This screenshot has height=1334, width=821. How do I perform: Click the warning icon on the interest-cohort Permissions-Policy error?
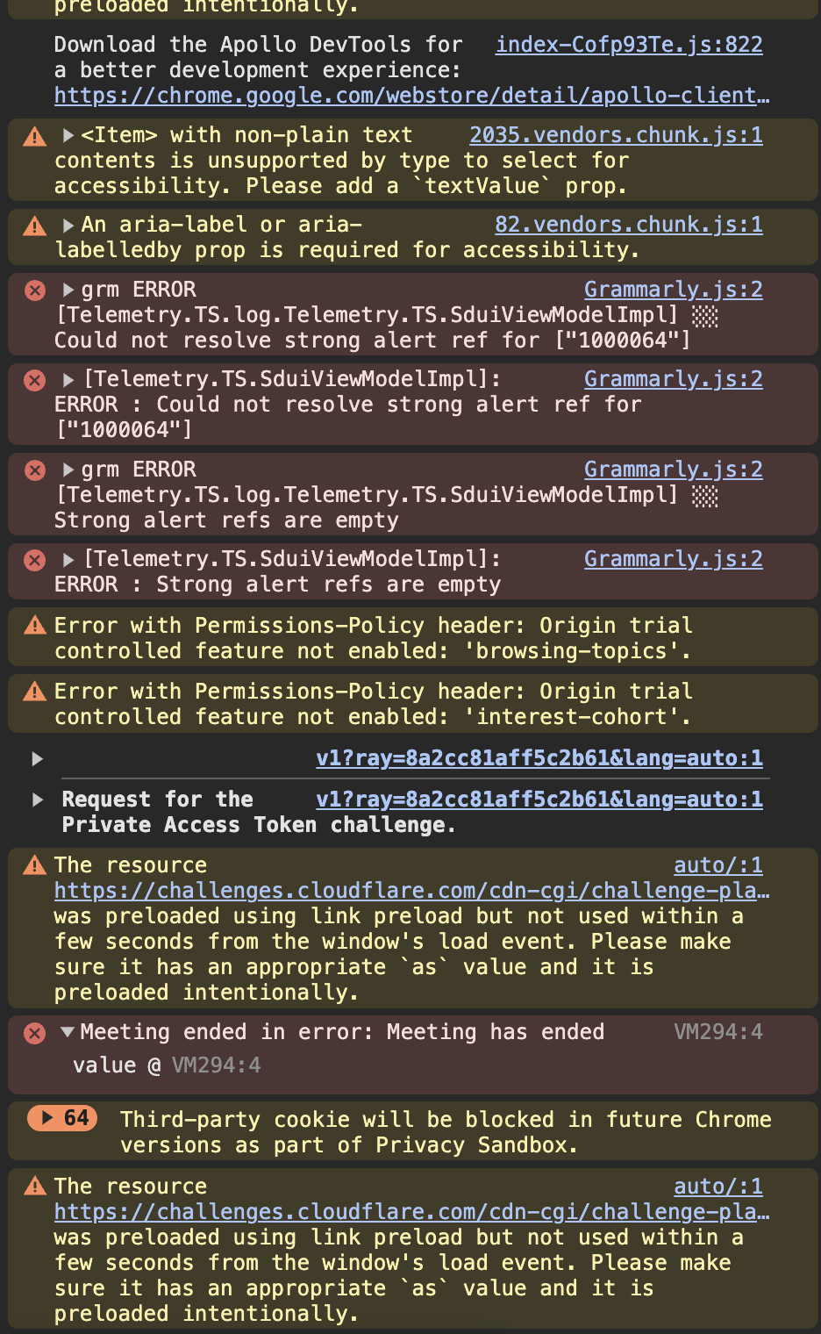(x=33, y=692)
